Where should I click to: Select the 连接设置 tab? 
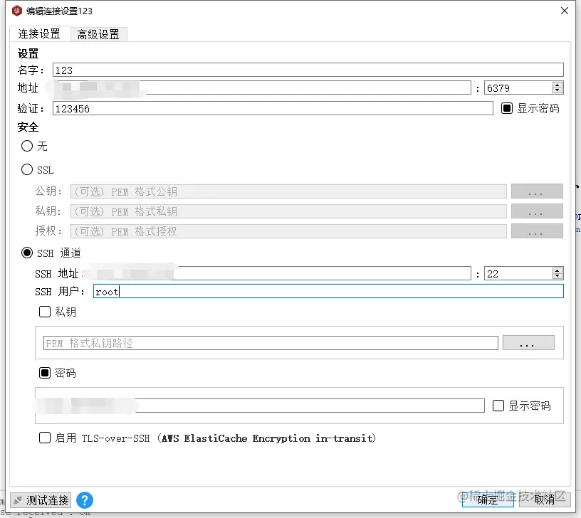point(40,33)
